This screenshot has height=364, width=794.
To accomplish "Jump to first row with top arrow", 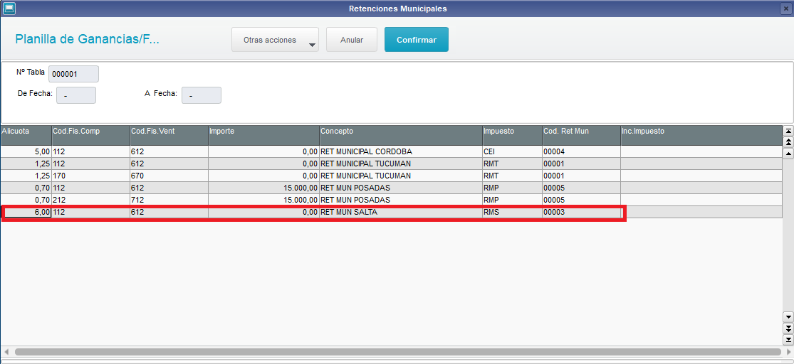I will [788, 130].
